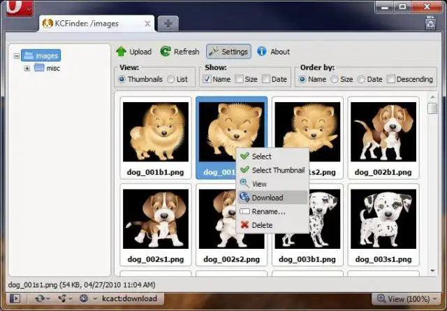Expand the misc folder tree node
447x311 pixels.
coord(27,68)
